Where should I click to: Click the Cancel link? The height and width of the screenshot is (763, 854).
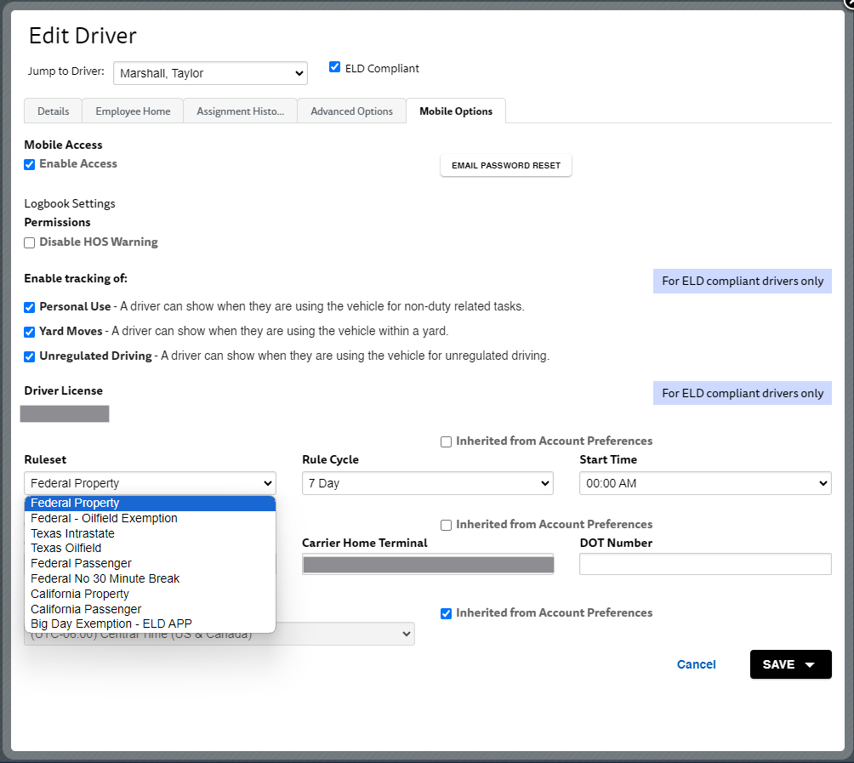(x=696, y=664)
